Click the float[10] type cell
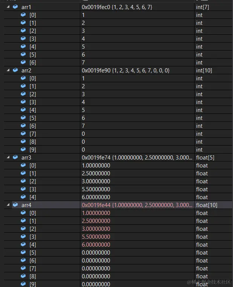This screenshot has height=287, width=233. pos(207,205)
